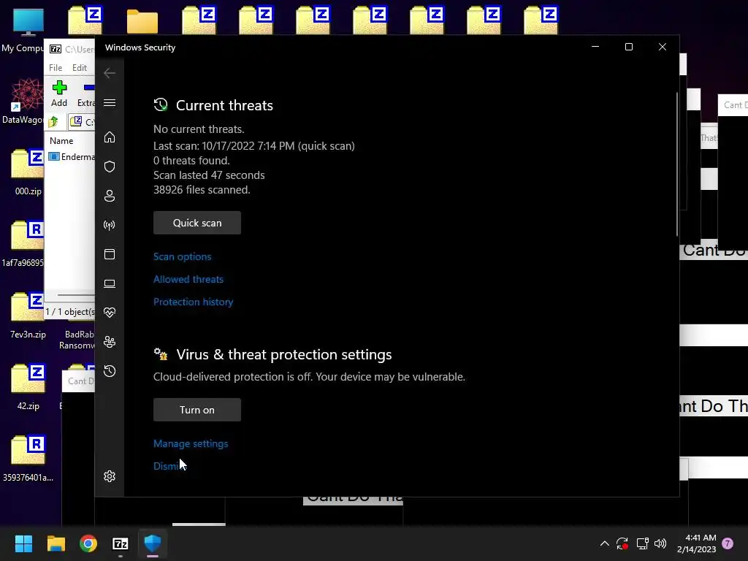Minimize the Windows Security window
This screenshot has height=561, width=748.
[x=595, y=47]
